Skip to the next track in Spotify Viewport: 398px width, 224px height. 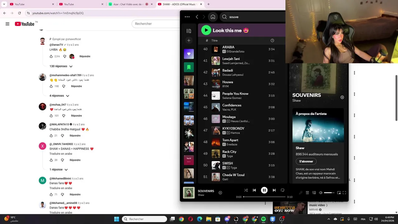point(274,190)
